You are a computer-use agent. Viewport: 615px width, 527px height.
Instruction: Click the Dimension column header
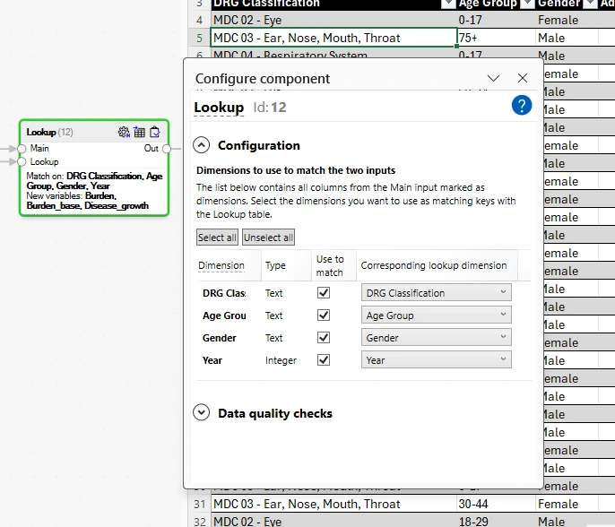(221, 265)
